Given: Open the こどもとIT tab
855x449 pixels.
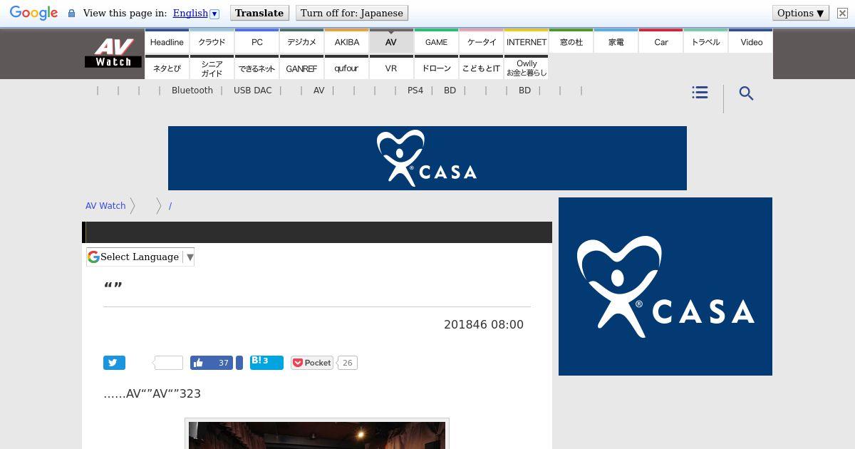Looking at the screenshot, I should (481, 68).
